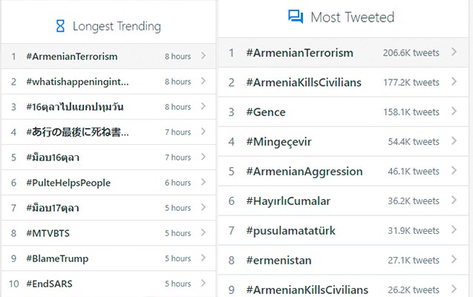Expand #ArmenianTerrorism 8 hours chevron
This screenshot has height=297, width=473.
point(203,56)
